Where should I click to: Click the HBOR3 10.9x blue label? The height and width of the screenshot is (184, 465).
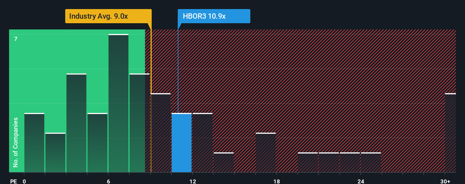coord(214,16)
